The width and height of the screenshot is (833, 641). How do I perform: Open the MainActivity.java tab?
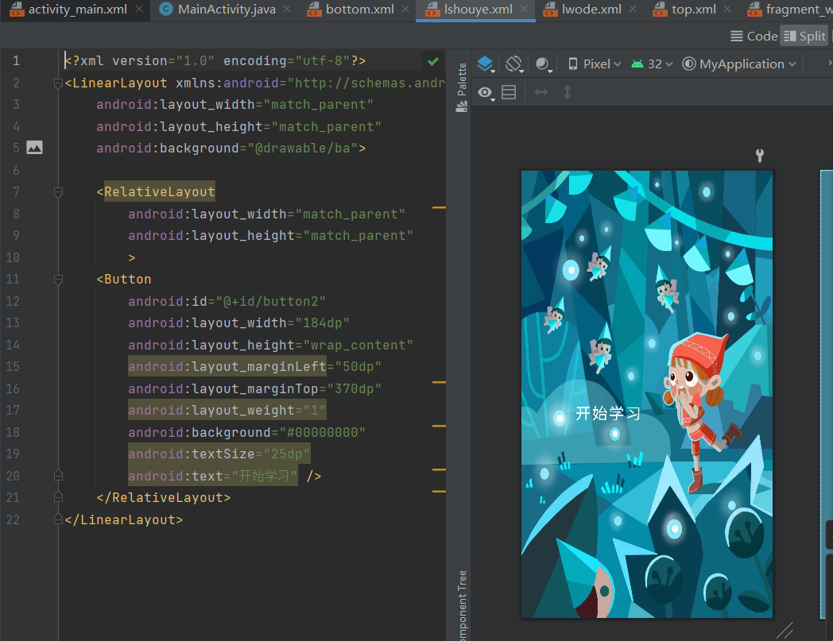(x=227, y=9)
